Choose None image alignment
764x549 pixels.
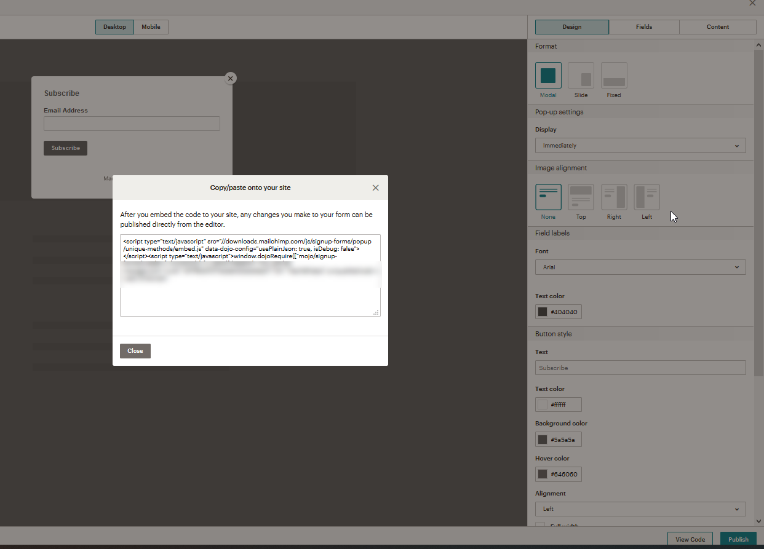click(x=548, y=197)
